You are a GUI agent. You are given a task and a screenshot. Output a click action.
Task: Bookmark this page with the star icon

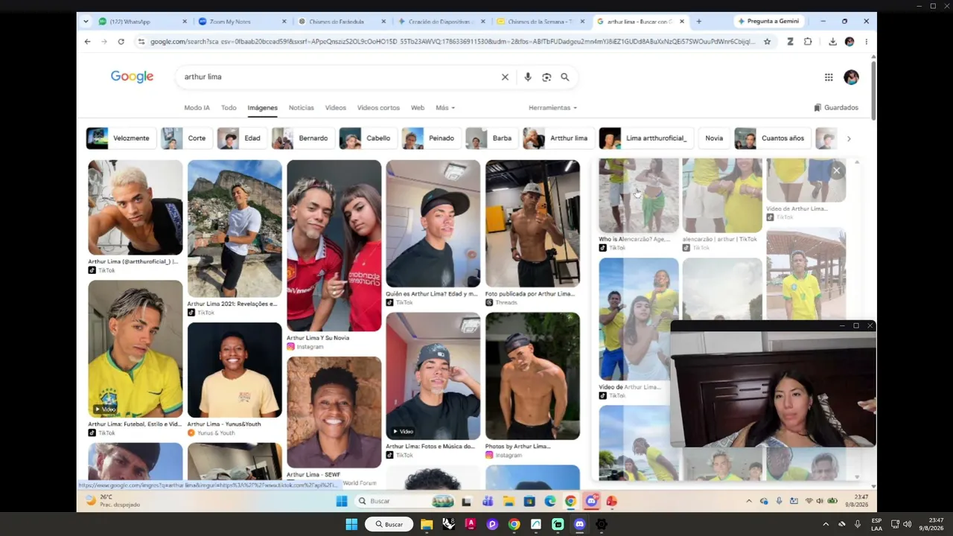click(767, 42)
